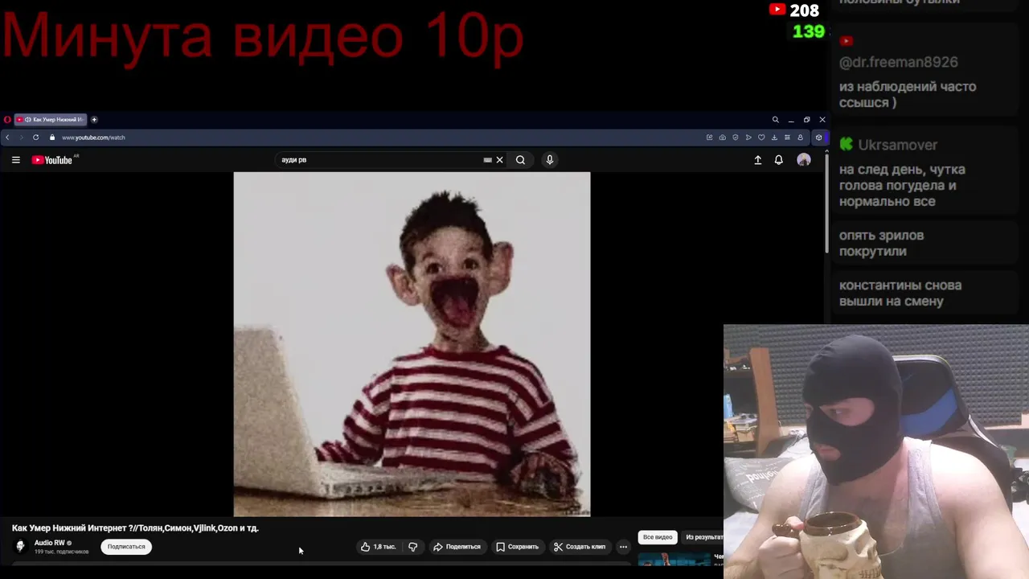Screen dimensions: 1029x579
Task: Create a clip with Создать клип
Action: [580, 547]
